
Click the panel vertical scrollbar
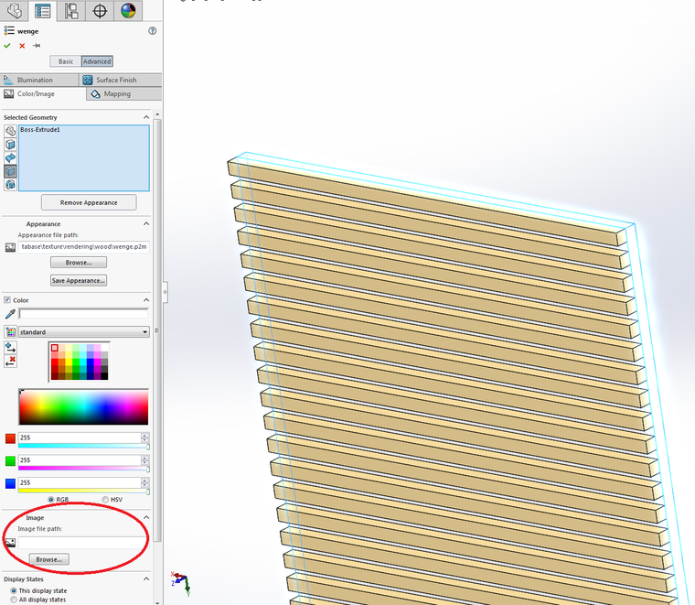point(157,330)
